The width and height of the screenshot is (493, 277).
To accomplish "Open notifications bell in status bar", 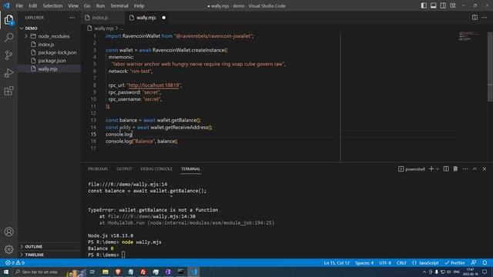I will tap(485, 263).
